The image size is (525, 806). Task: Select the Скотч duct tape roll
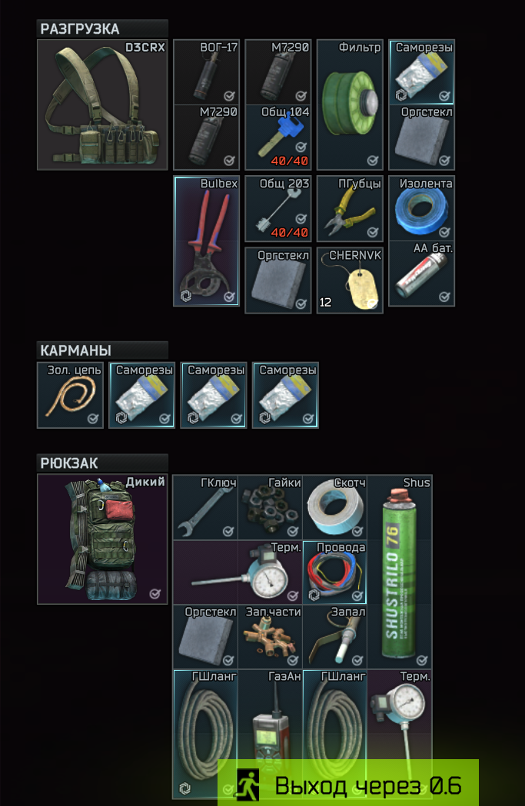click(334, 507)
